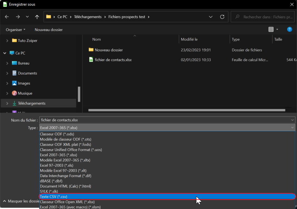Click the Back navigation arrow
297x209 pixels.
[x=7, y=17]
